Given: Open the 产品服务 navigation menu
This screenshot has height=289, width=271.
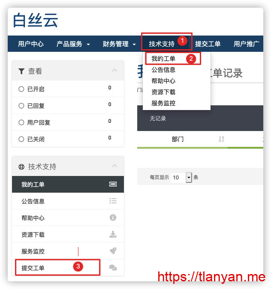Looking at the screenshot, I should [x=73, y=44].
